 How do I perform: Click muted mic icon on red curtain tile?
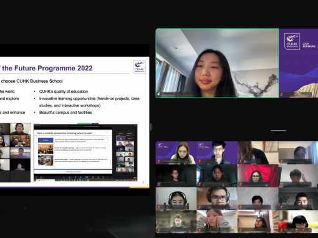click(241, 184)
